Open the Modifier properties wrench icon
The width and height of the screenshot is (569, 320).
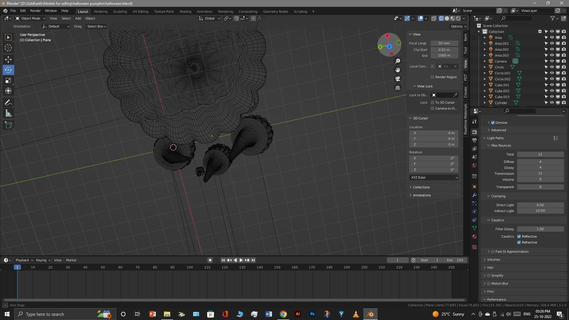(474, 195)
